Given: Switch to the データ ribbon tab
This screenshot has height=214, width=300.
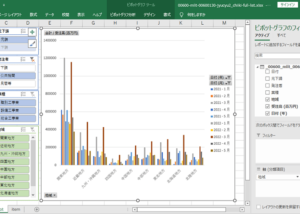Looking at the screenshot, I should (50, 15).
